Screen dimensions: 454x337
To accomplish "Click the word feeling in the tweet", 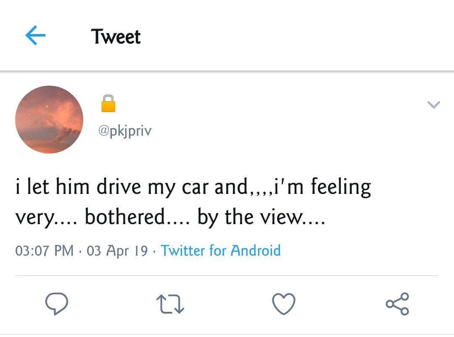I will 341,187.
